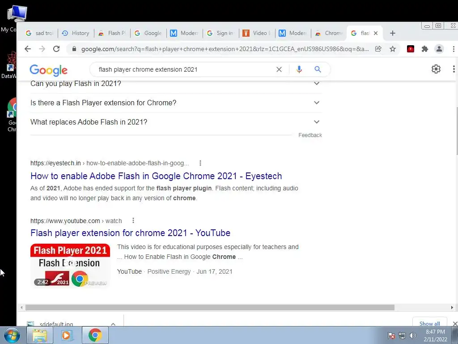Screen dimensions: 458x344
Task: Open the Windows Start menu
Action: tap(12, 335)
